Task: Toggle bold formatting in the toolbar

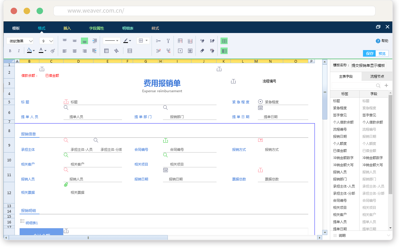Action: [x=10, y=51]
